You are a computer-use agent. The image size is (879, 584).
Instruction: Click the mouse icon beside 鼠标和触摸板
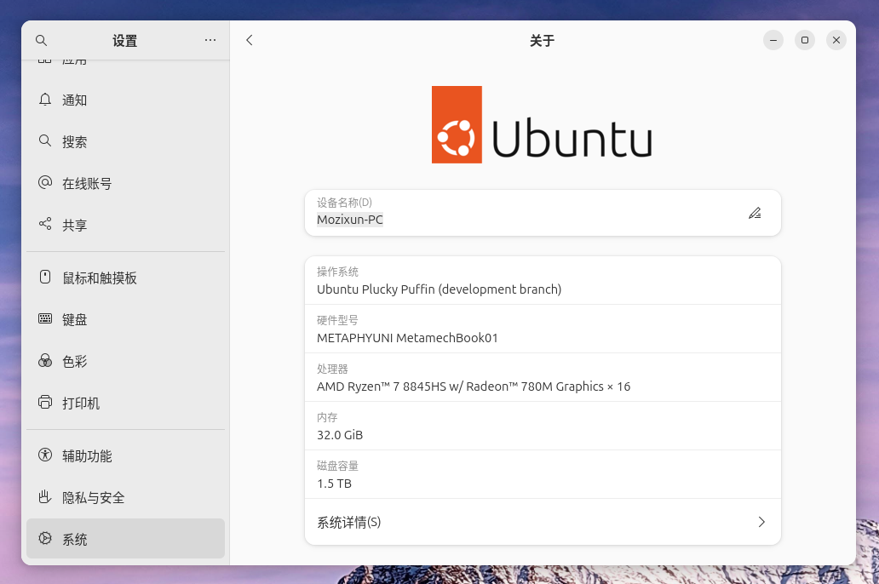click(45, 277)
